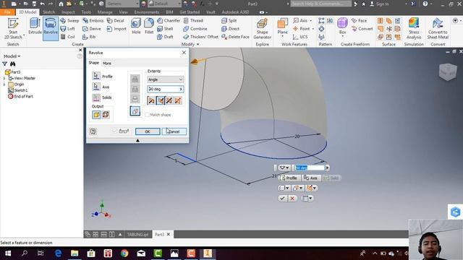Launch Stress Analysis

414,29
